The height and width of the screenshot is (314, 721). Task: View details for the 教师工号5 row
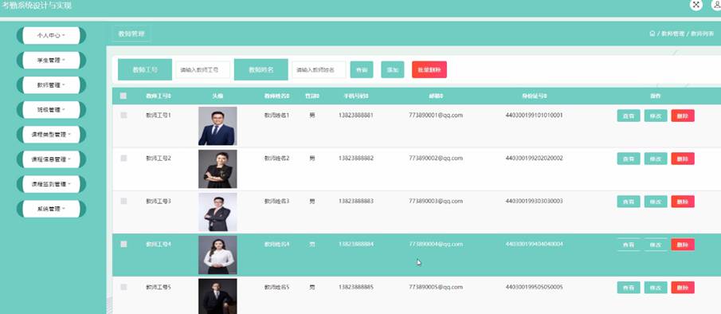click(628, 288)
